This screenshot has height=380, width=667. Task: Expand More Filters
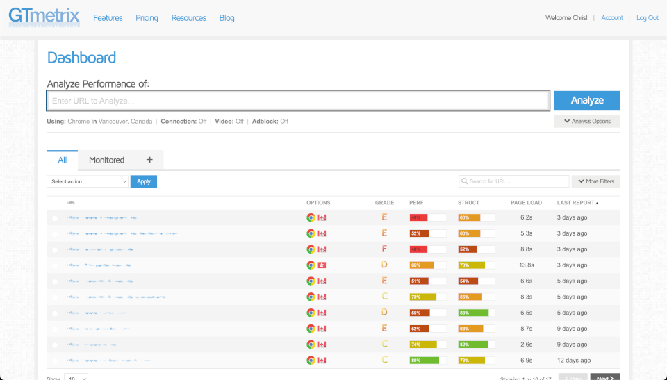pos(595,181)
